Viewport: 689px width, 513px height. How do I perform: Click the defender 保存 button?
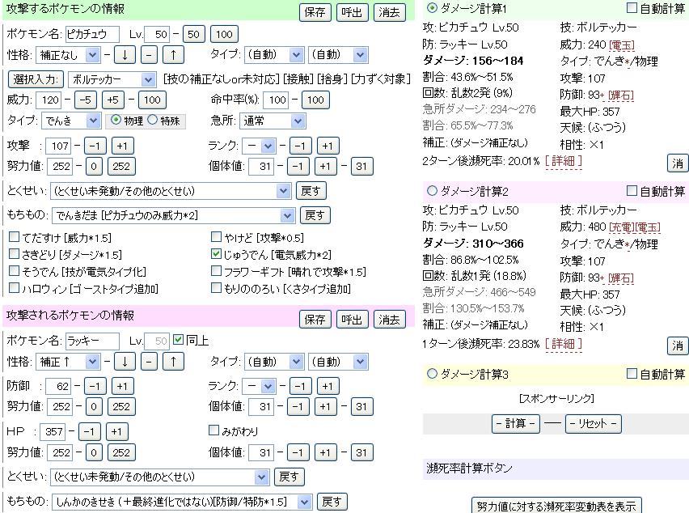(315, 320)
